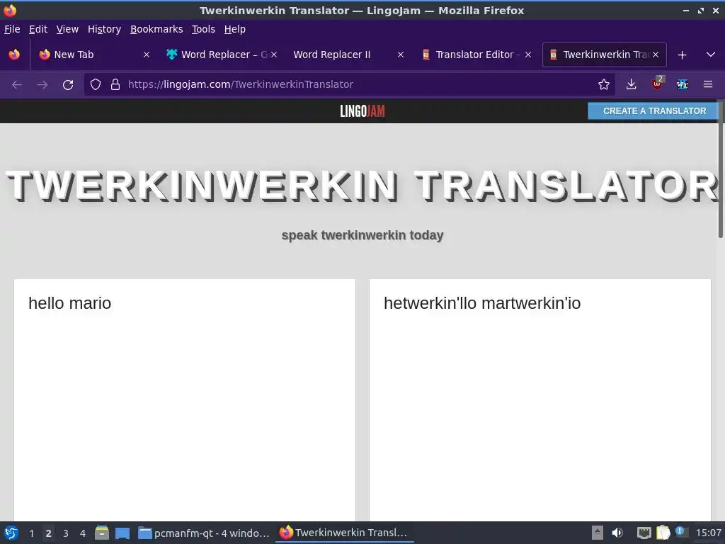Open the Bookmarks menu
The width and height of the screenshot is (725, 544).
click(156, 29)
